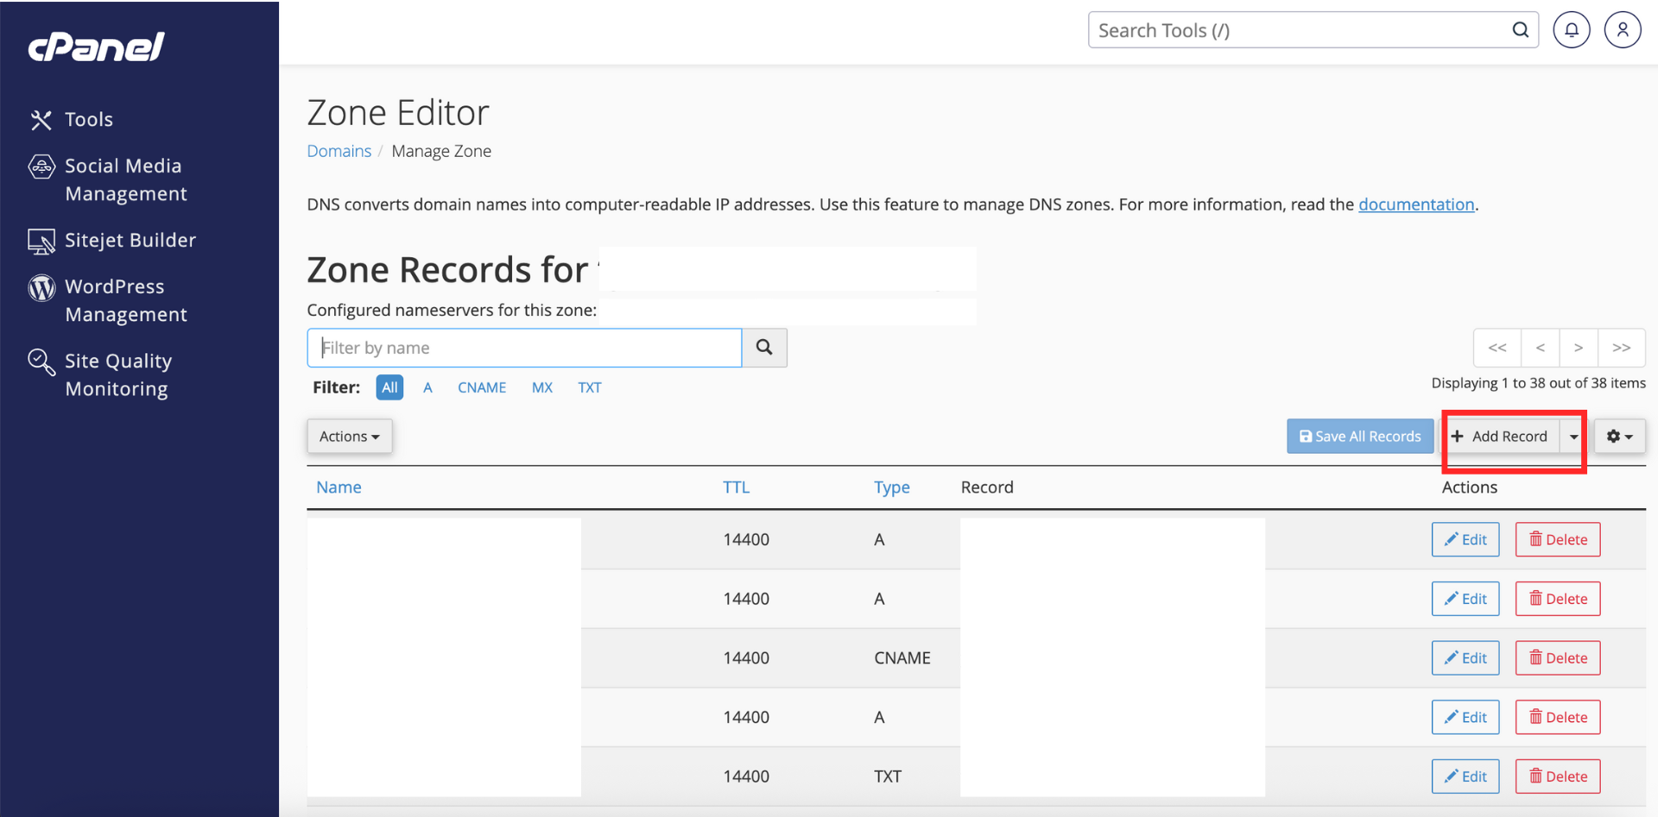This screenshot has height=817, width=1658.
Task: Click Add Record button
Action: pos(1501,437)
